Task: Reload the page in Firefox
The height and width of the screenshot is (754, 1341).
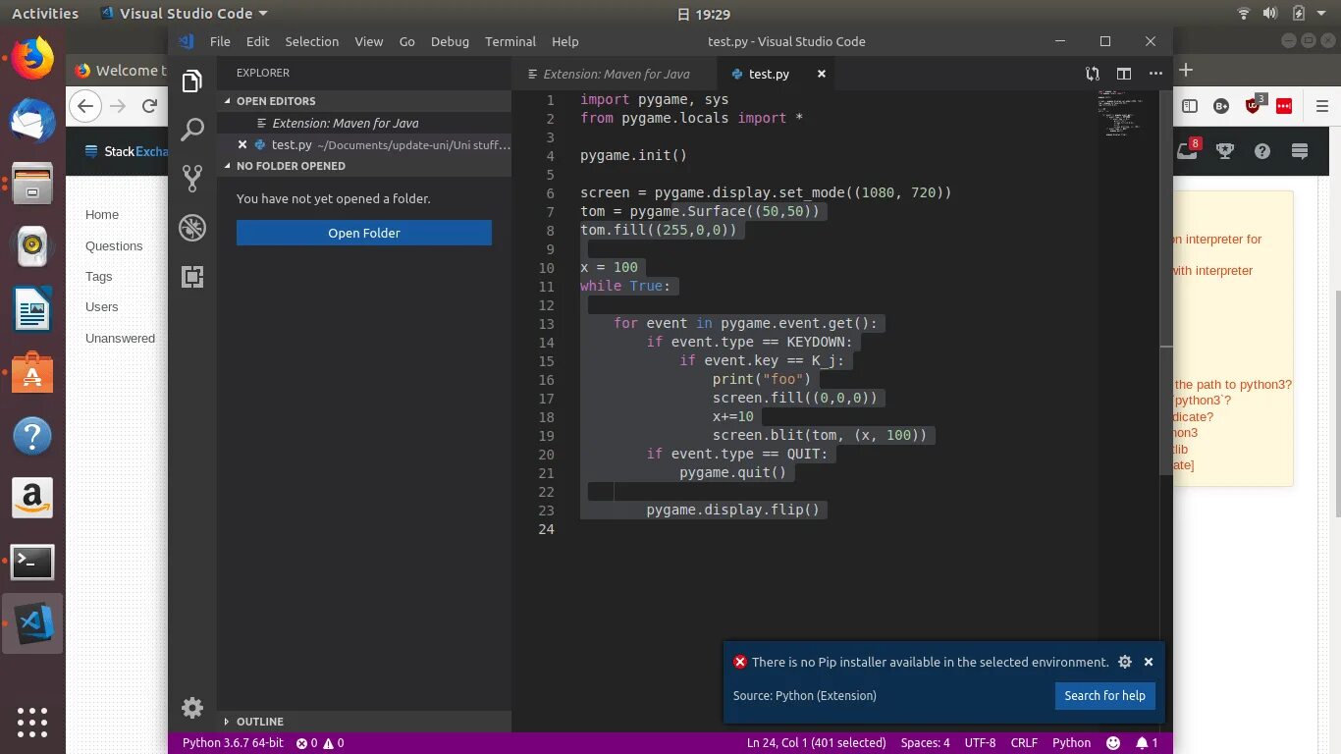Action: pyautogui.click(x=149, y=106)
